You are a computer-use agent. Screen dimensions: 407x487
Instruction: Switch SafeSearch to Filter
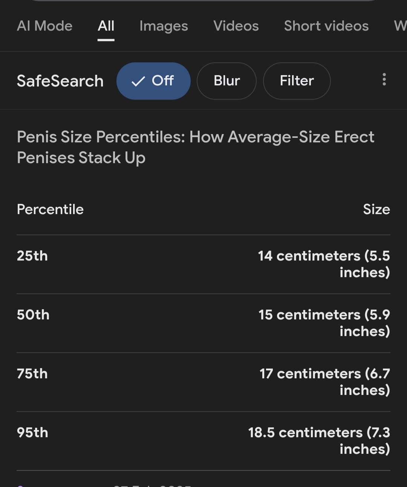297,81
